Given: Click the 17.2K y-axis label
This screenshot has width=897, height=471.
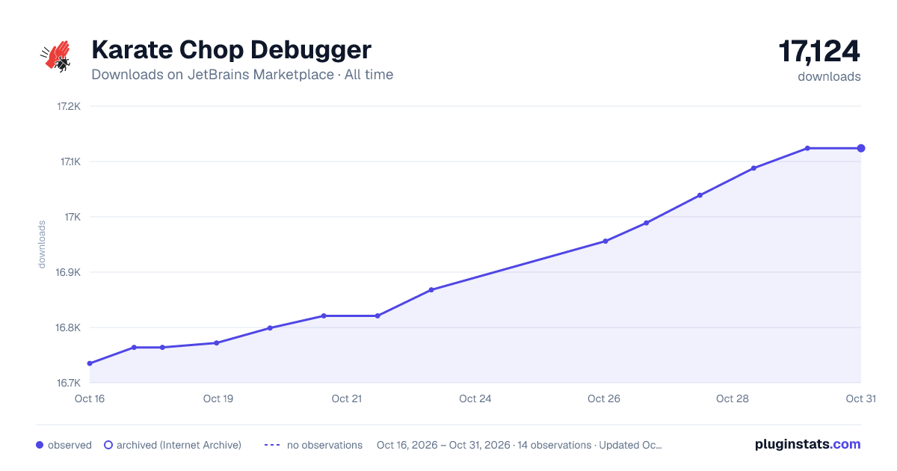Looking at the screenshot, I should pos(69,106).
